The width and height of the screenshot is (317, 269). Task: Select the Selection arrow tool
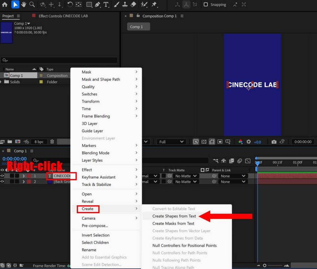pyautogui.click(x=15, y=4)
